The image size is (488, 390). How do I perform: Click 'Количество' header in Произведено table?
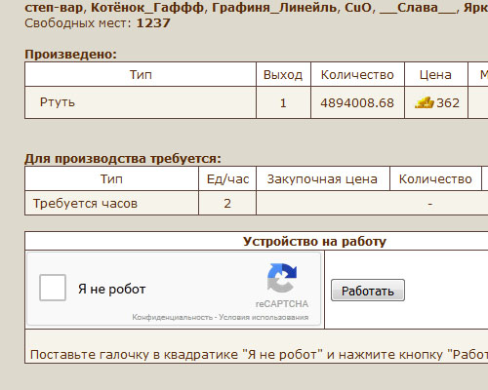[357, 75]
